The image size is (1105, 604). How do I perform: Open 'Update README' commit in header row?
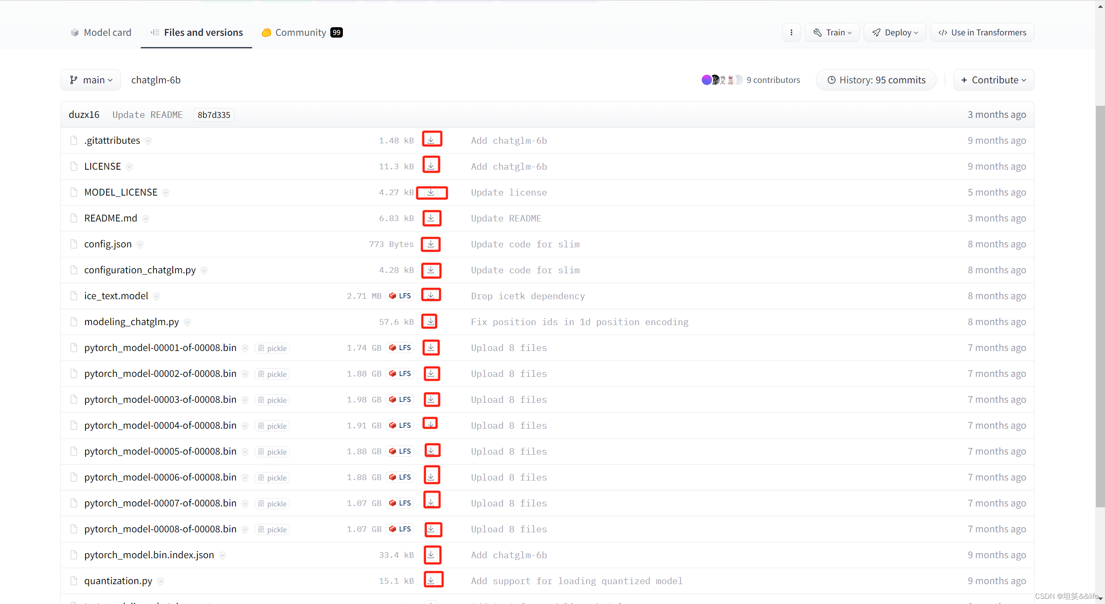(x=148, y=114)
